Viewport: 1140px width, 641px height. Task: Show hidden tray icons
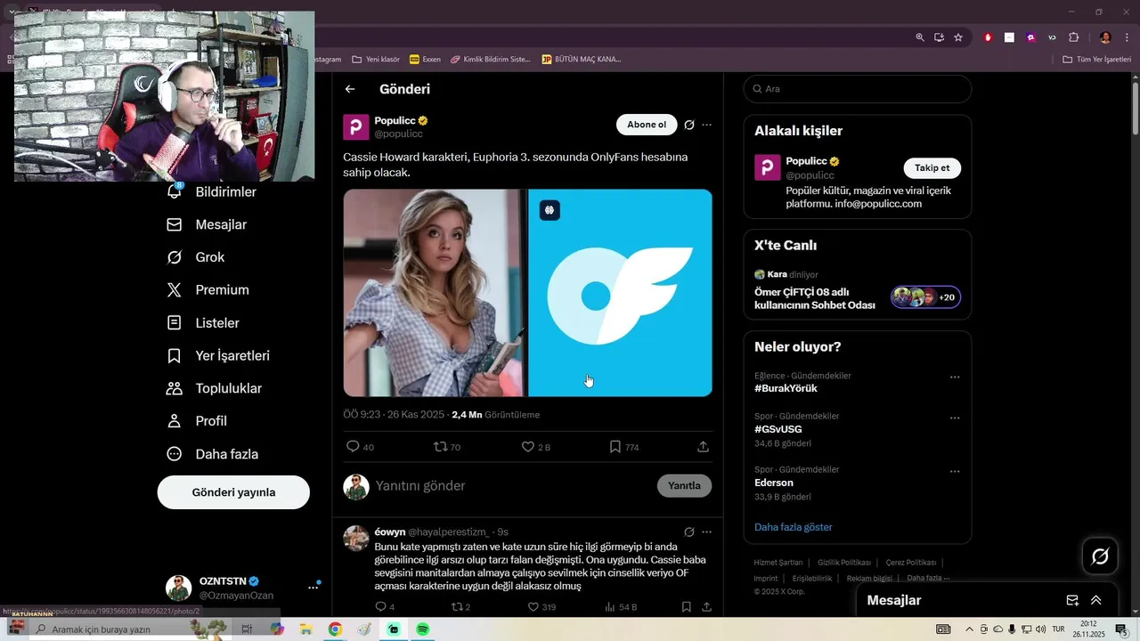pos(970,629)
